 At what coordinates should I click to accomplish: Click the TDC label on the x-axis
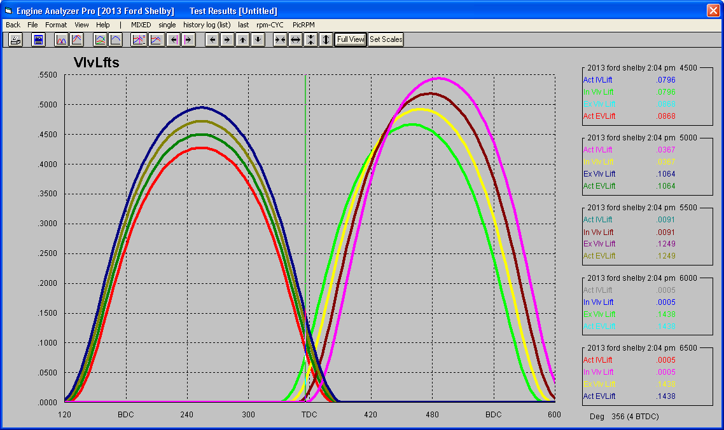[309, 415]
